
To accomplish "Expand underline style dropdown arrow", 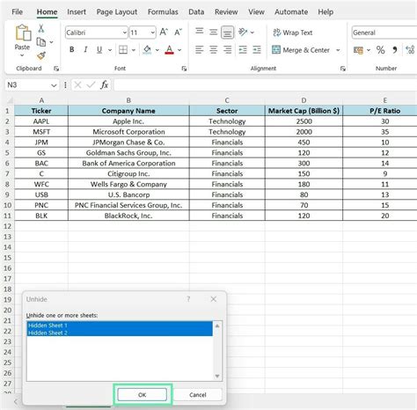I will 110,50.
